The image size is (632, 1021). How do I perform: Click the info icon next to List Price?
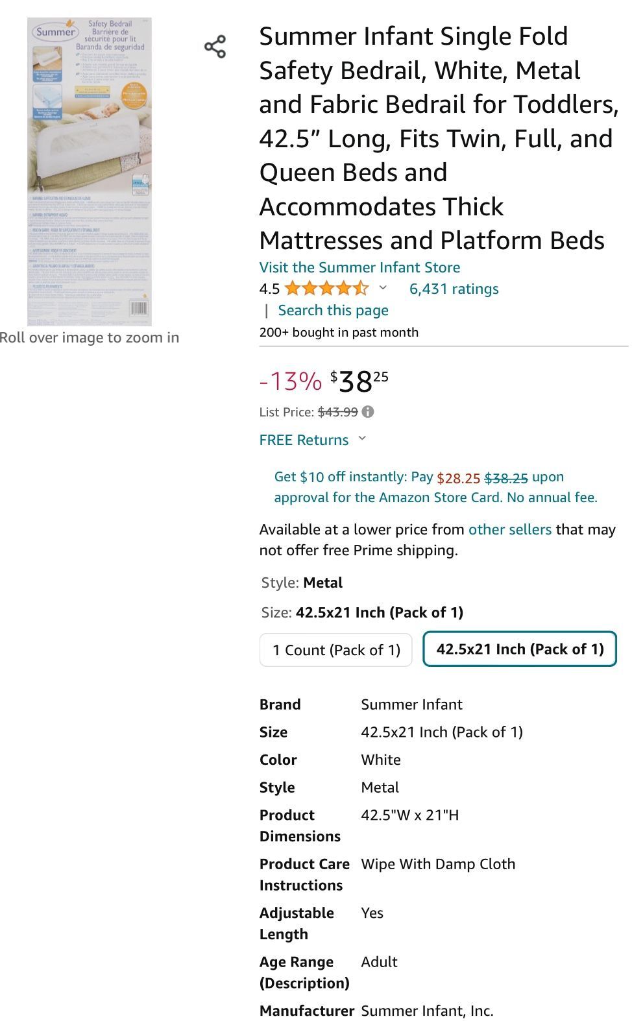(368, 412)
